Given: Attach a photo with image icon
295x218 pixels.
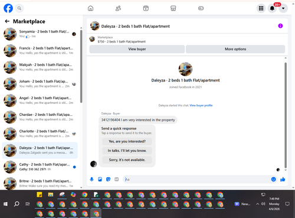Looking at the screenshot, I should pyautogui.click(x=100, y=179).
